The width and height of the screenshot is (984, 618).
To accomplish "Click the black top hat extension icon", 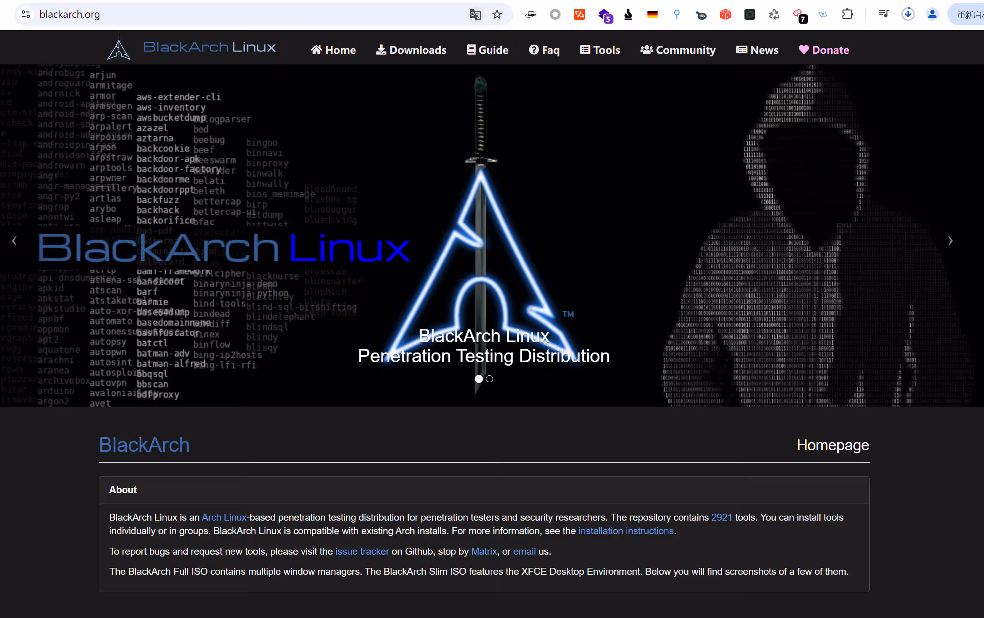I will [x=530, y=14].
